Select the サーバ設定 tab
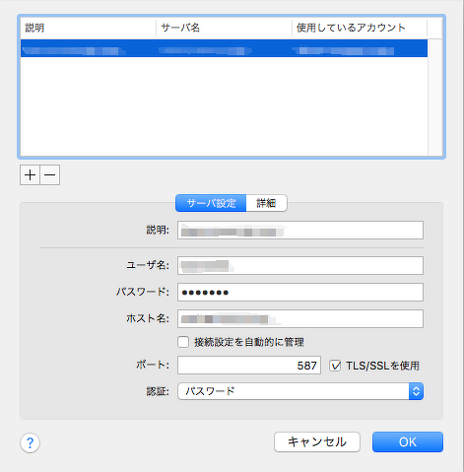Screen dimensions: 464x472 tap(211, 203)
